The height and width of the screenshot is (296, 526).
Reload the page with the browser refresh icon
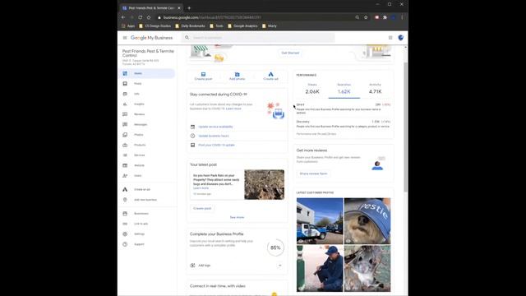(x=141, y=17)
